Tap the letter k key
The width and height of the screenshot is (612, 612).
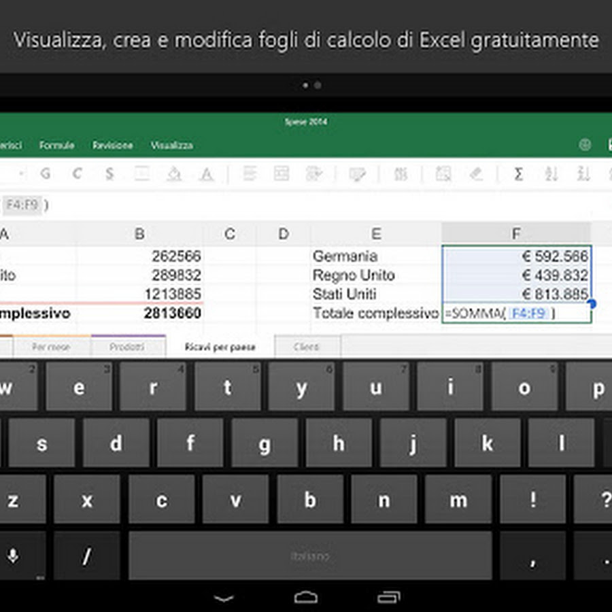[x=488, y=443]
